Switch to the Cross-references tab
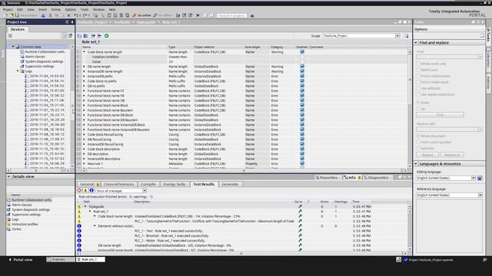 click(x=118, y=184)
